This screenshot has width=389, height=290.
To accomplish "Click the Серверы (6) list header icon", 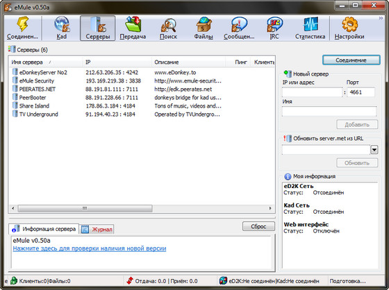I will (12, 49).
